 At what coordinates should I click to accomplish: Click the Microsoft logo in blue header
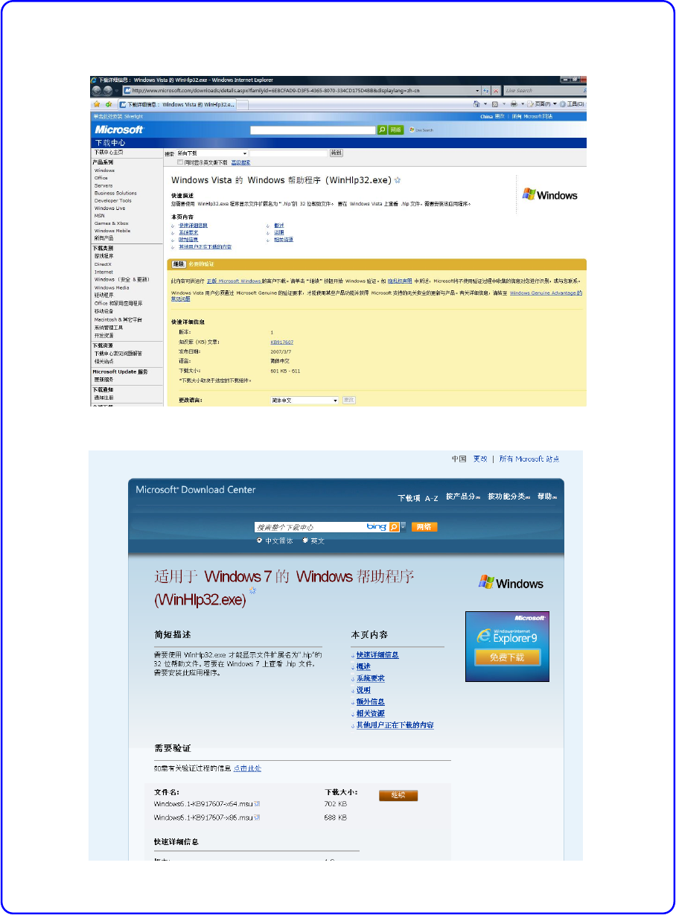coord(119,130)
